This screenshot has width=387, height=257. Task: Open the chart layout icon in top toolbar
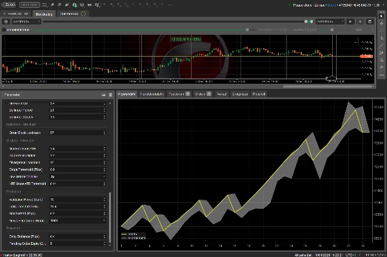coord(45,5)
